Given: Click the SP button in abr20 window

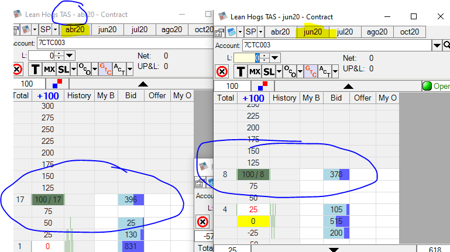Looking at the screenshot, I should point(46,30).
